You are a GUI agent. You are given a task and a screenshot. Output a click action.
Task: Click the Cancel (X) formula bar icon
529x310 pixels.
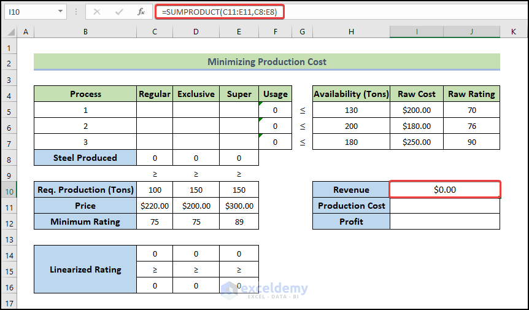pyautogui.click(x=97, y=12)
